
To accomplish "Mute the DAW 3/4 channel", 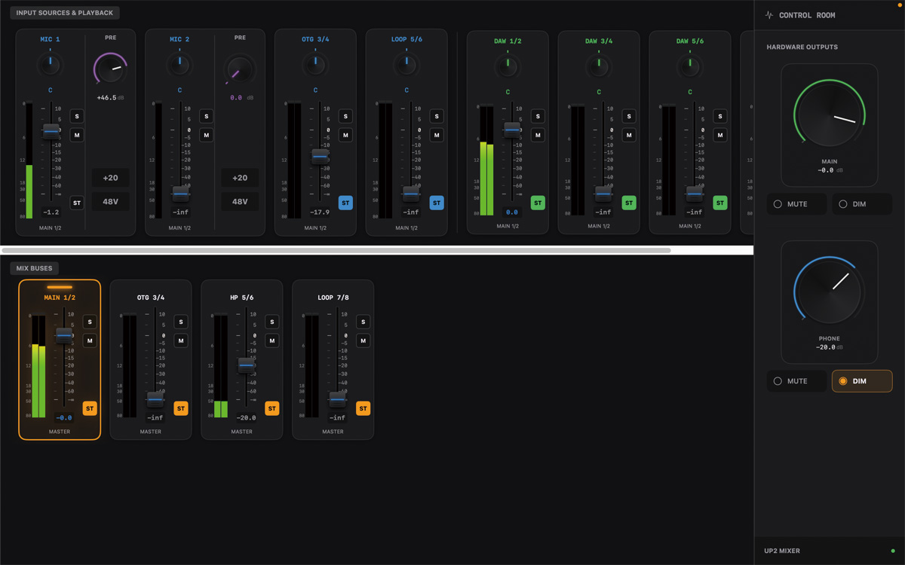I will click(x=629, y=135).
